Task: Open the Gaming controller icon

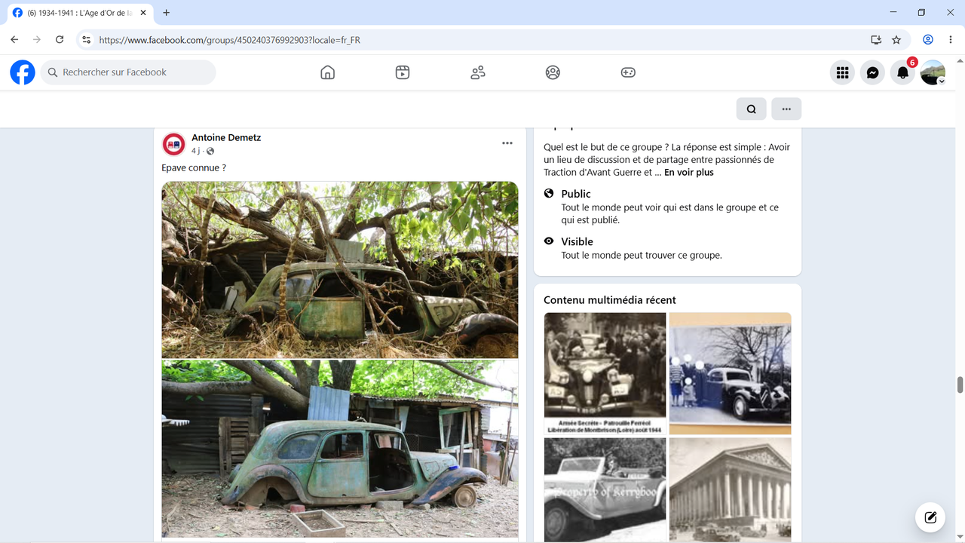Action: tap(628, 72)
